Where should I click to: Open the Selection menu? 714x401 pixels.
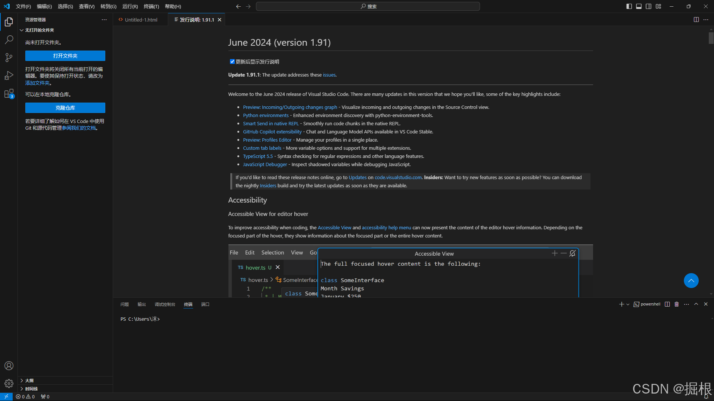coord(65,6)
